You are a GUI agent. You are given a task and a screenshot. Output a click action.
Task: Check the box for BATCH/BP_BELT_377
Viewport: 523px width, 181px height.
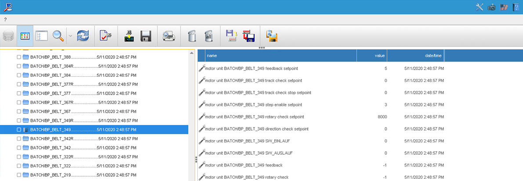click(19, 93)
